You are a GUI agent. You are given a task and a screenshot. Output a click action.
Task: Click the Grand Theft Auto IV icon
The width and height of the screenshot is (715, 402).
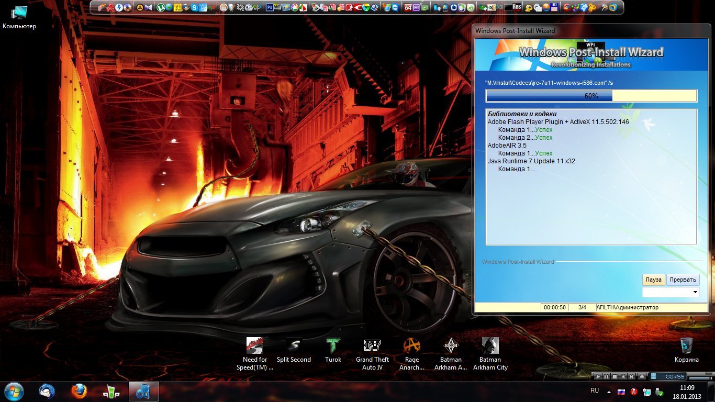point(372,347)
